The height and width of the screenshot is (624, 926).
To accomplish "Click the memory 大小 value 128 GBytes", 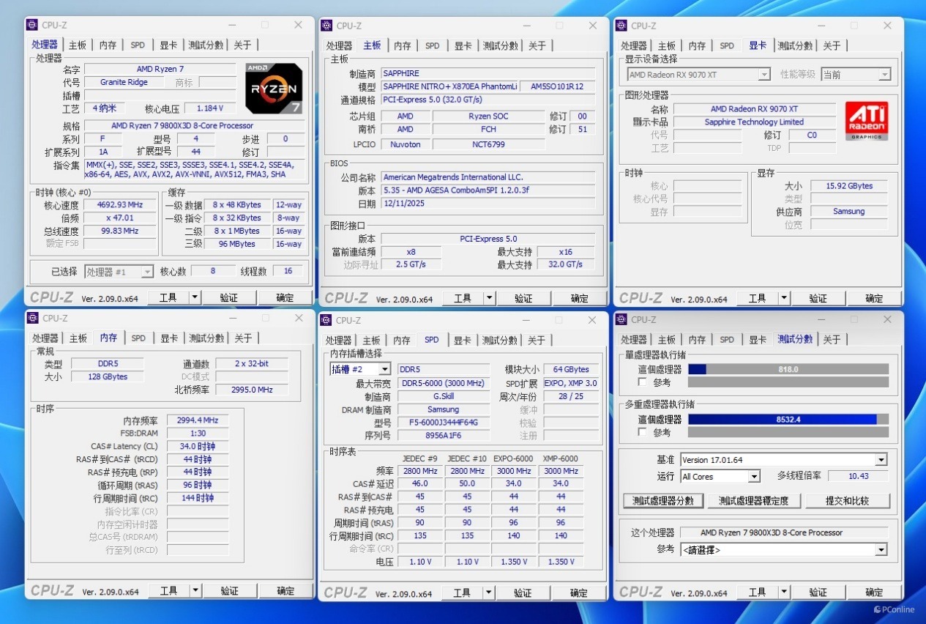I will coord(108,376).
